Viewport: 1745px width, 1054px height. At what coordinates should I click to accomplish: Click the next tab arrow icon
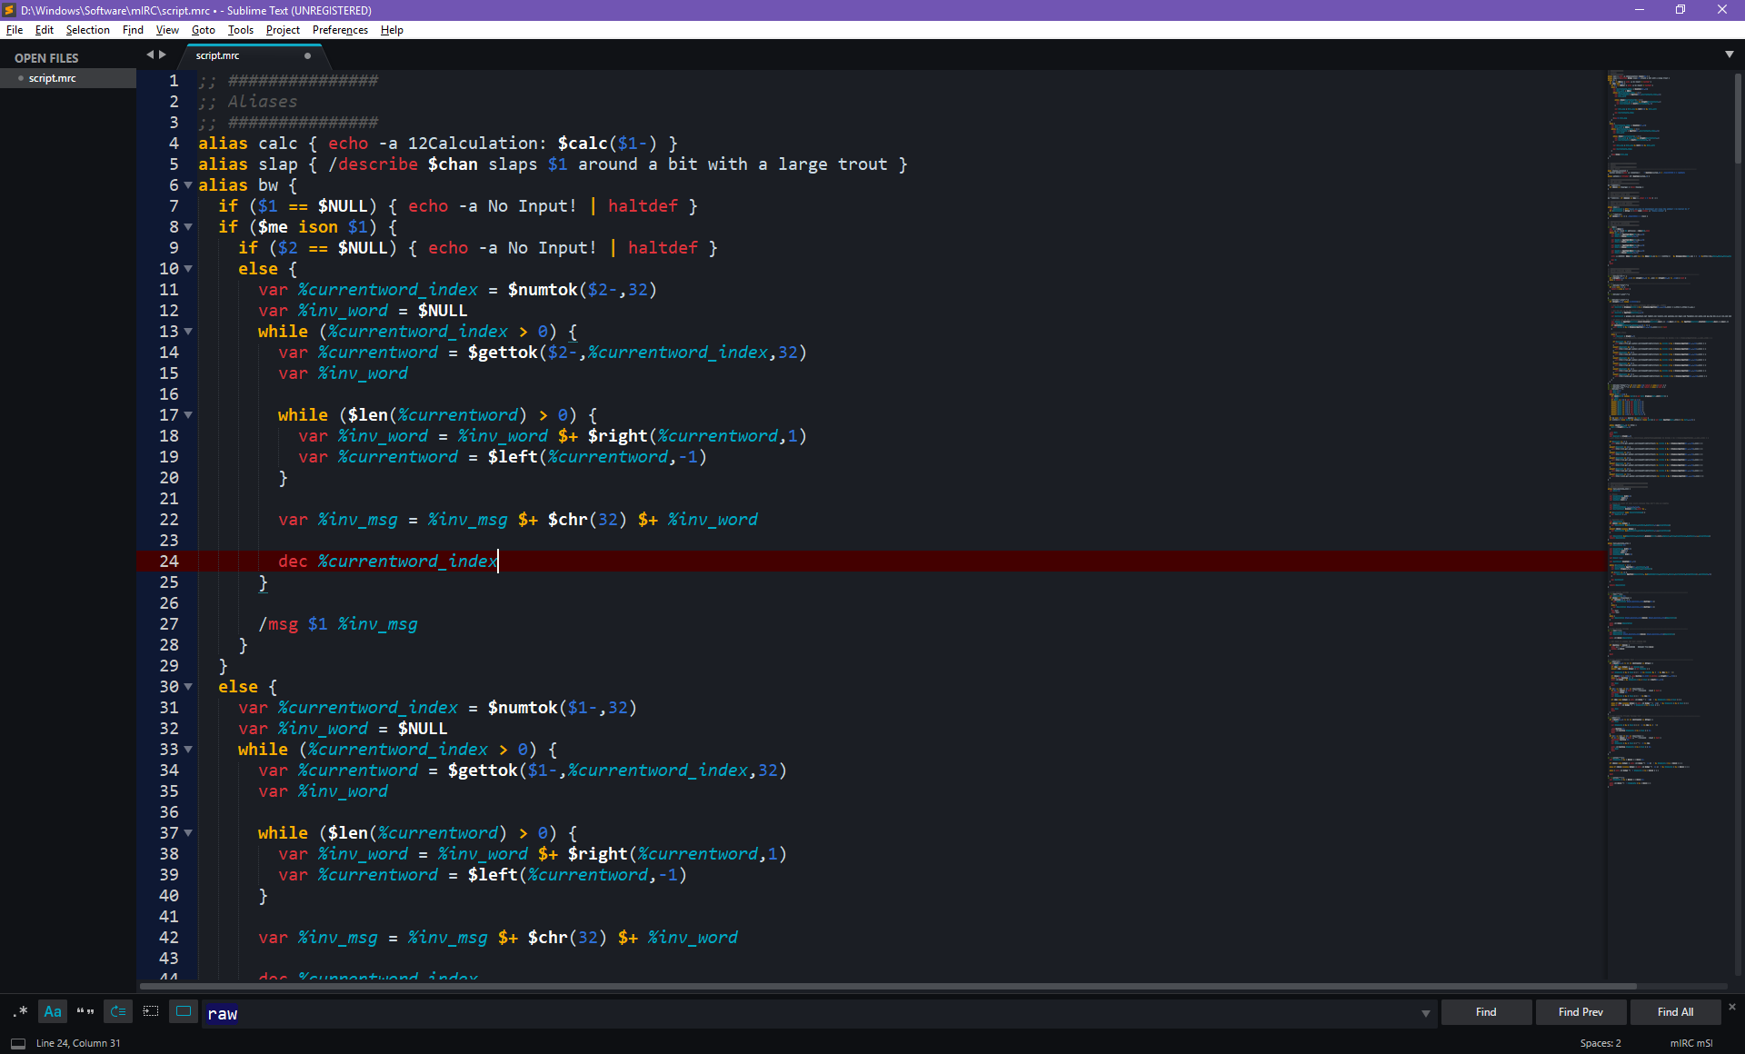(x=163, y=55)
